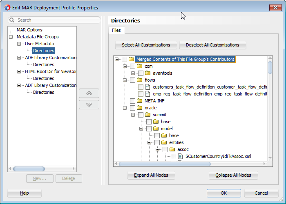The height and width of the screenshot is (204, 286).
Task: Click the oracle folder icon
Action: tap(140, 107)
